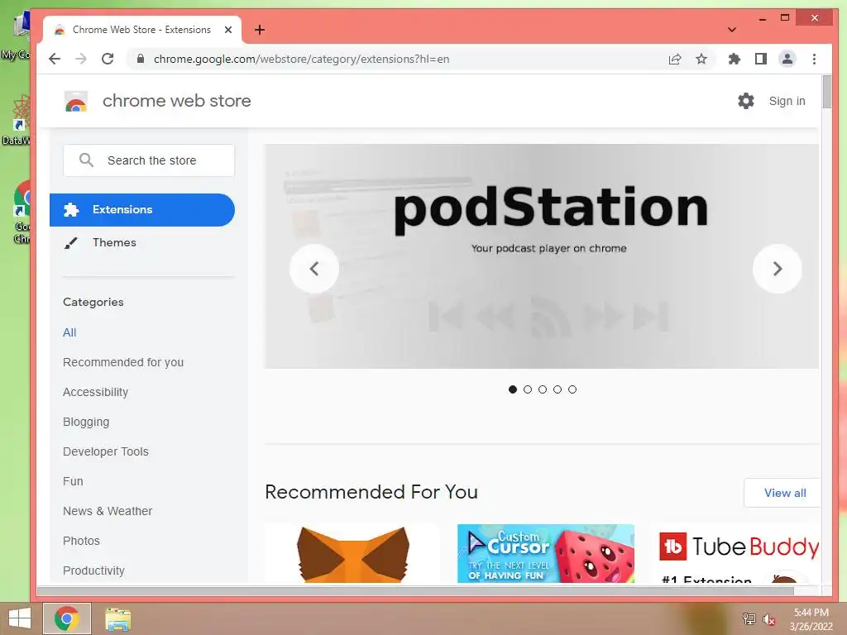Open the Custom Cursor extension card
The height and width of the screenshot is (635, 847).
pos(546,553)
